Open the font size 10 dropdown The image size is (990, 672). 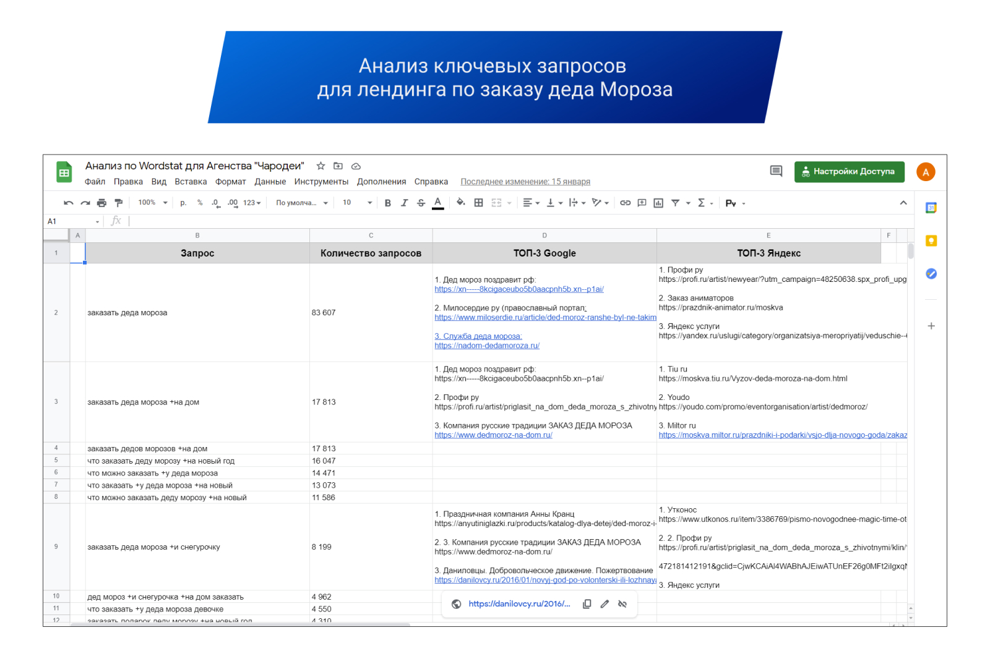357,203
